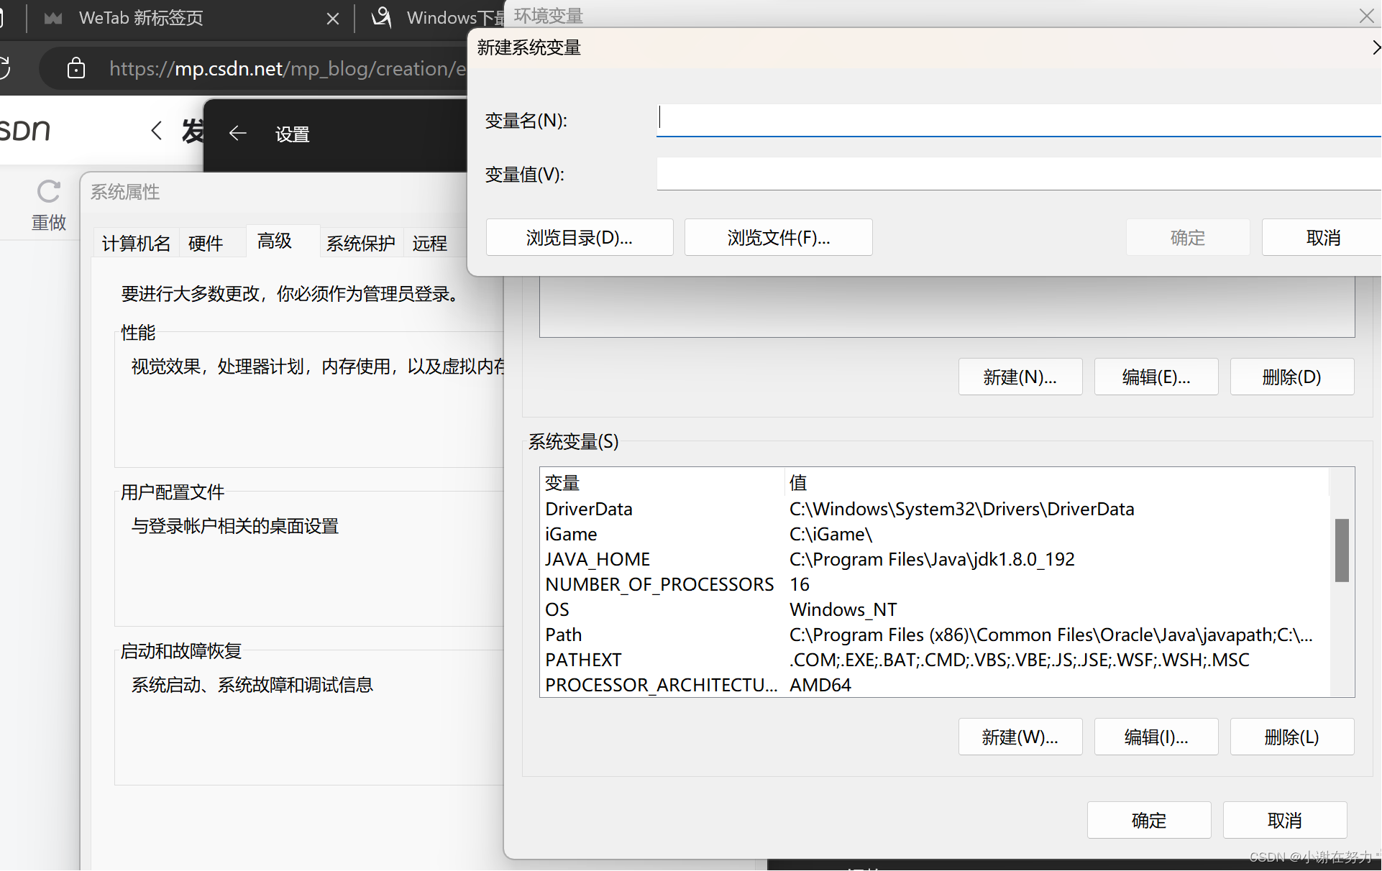This screenshot has height=871, width=1382.
Task: Select the 系统保护 tab
Action: point(360,243)
